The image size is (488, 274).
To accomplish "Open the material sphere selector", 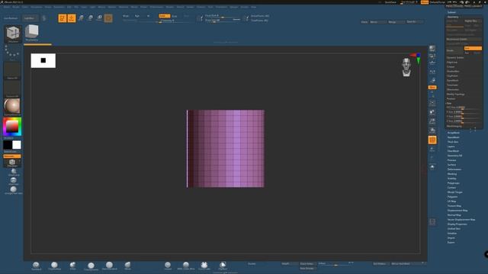I will (x=12, y=107).
